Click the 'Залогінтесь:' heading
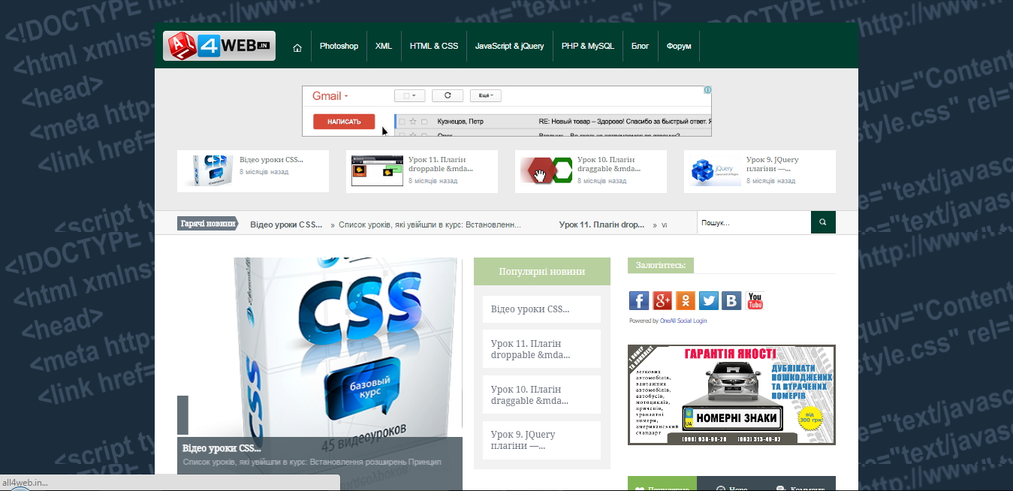The height and width of the screenshot is (491, 1013). coord(661,265)
